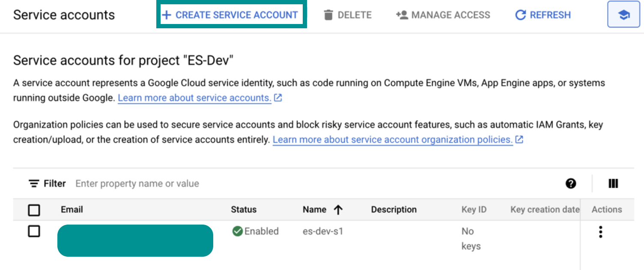Open the column display options icon
Viewport: 644px width, 270px height.
coord(613,183)
